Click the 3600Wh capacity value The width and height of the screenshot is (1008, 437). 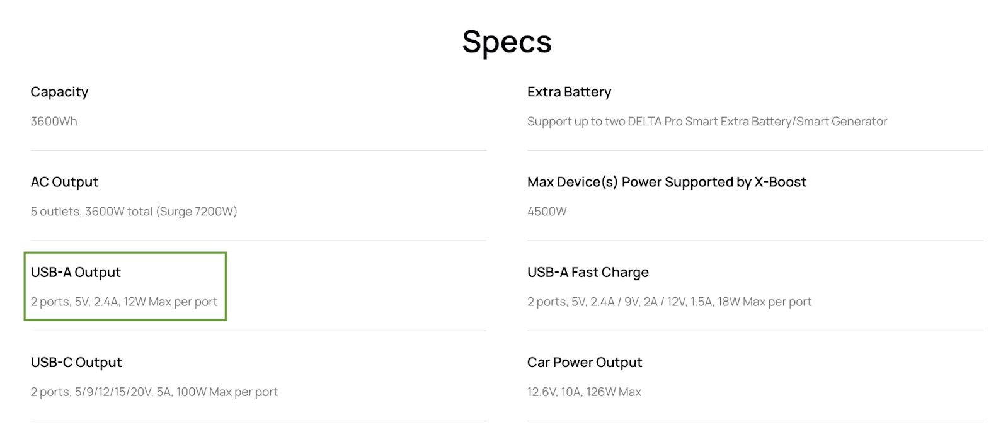click(x=54, y=122)
